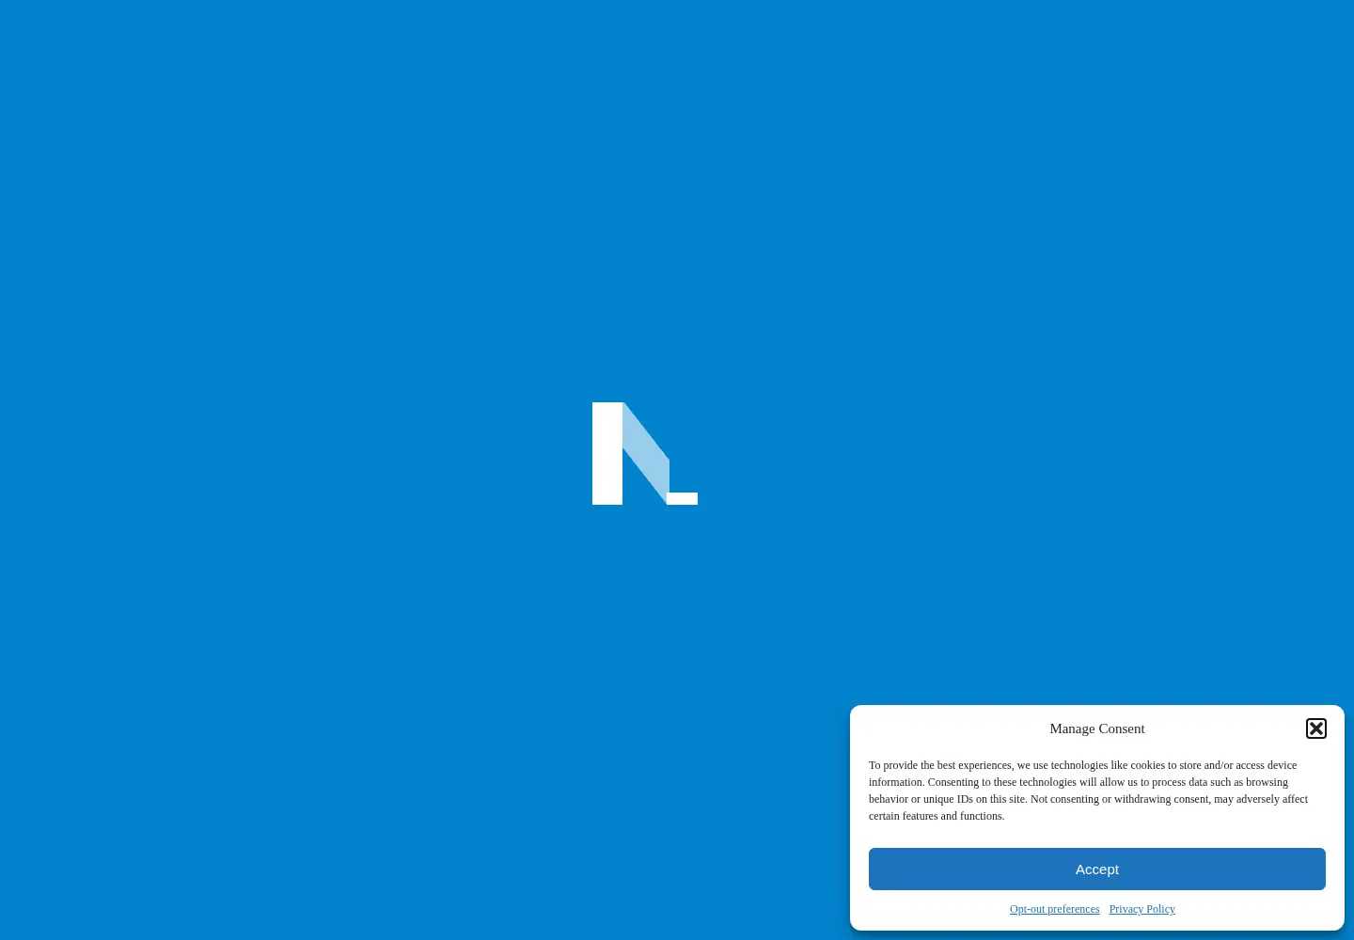Viewport: 1354px width, 940px height.
Task: Accept the cookie consent
Action: pos(1097,869)
